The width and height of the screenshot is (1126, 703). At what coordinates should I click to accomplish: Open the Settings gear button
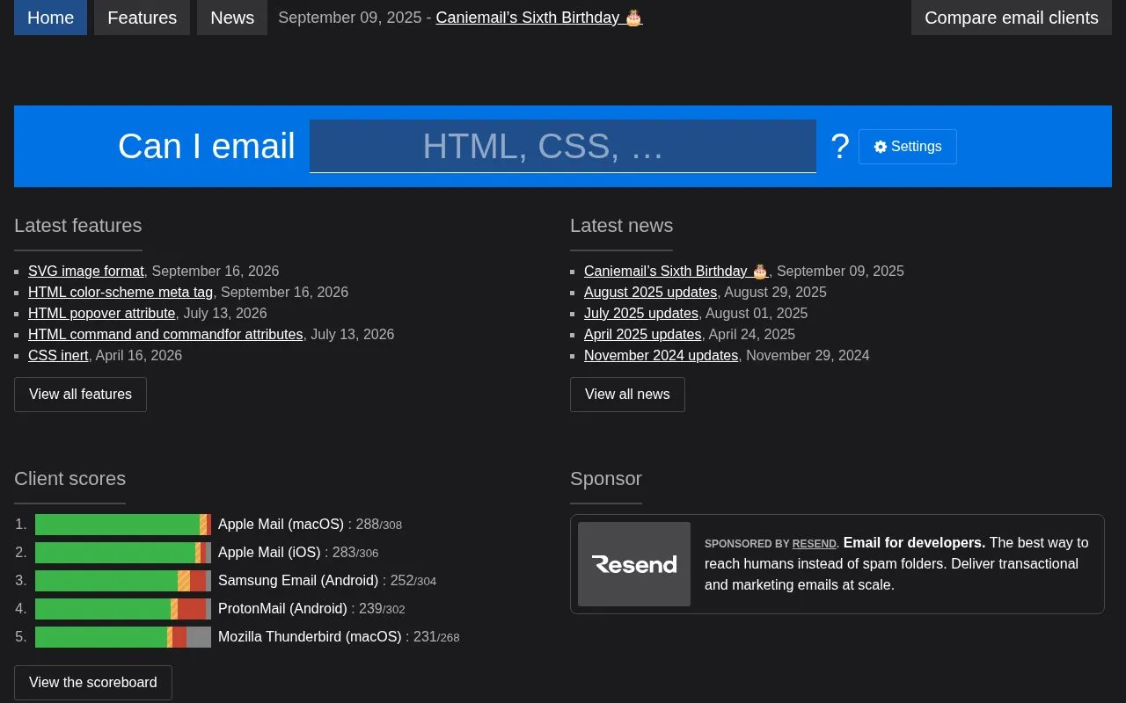(908, 147)
